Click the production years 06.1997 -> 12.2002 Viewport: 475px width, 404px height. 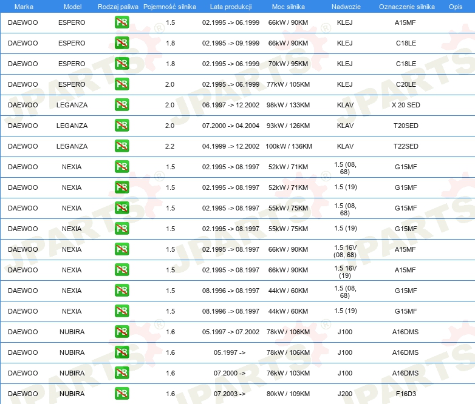click(231, 105)
